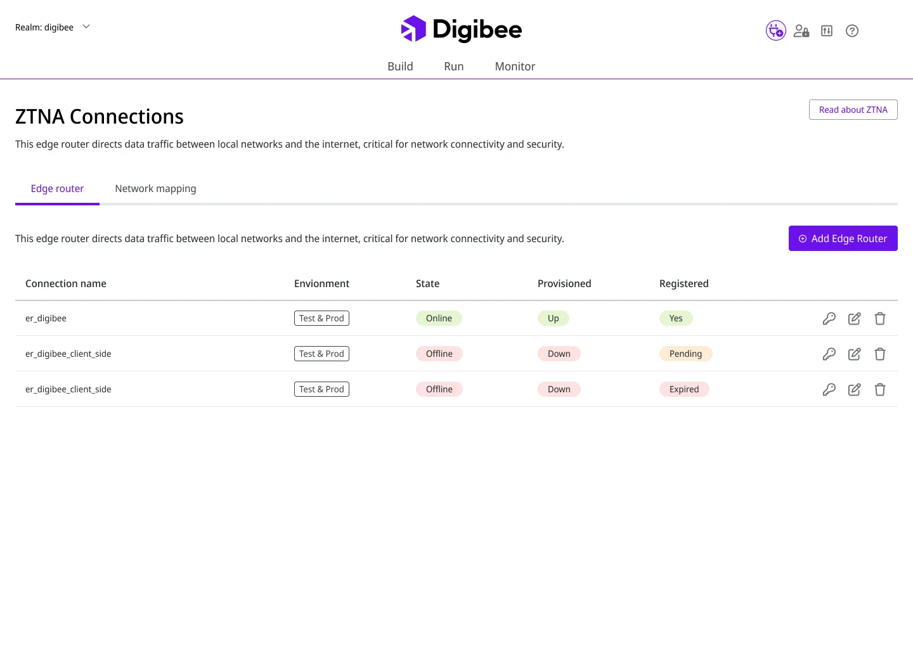
Task: Click the Offline badge in the Expired row
Action: (439, 389)
